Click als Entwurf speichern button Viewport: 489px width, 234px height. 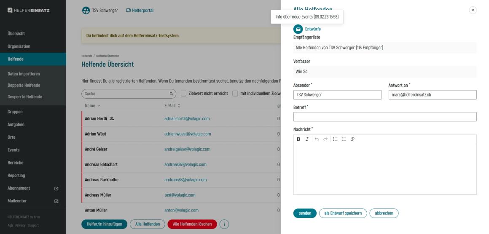tap(343, 213)
